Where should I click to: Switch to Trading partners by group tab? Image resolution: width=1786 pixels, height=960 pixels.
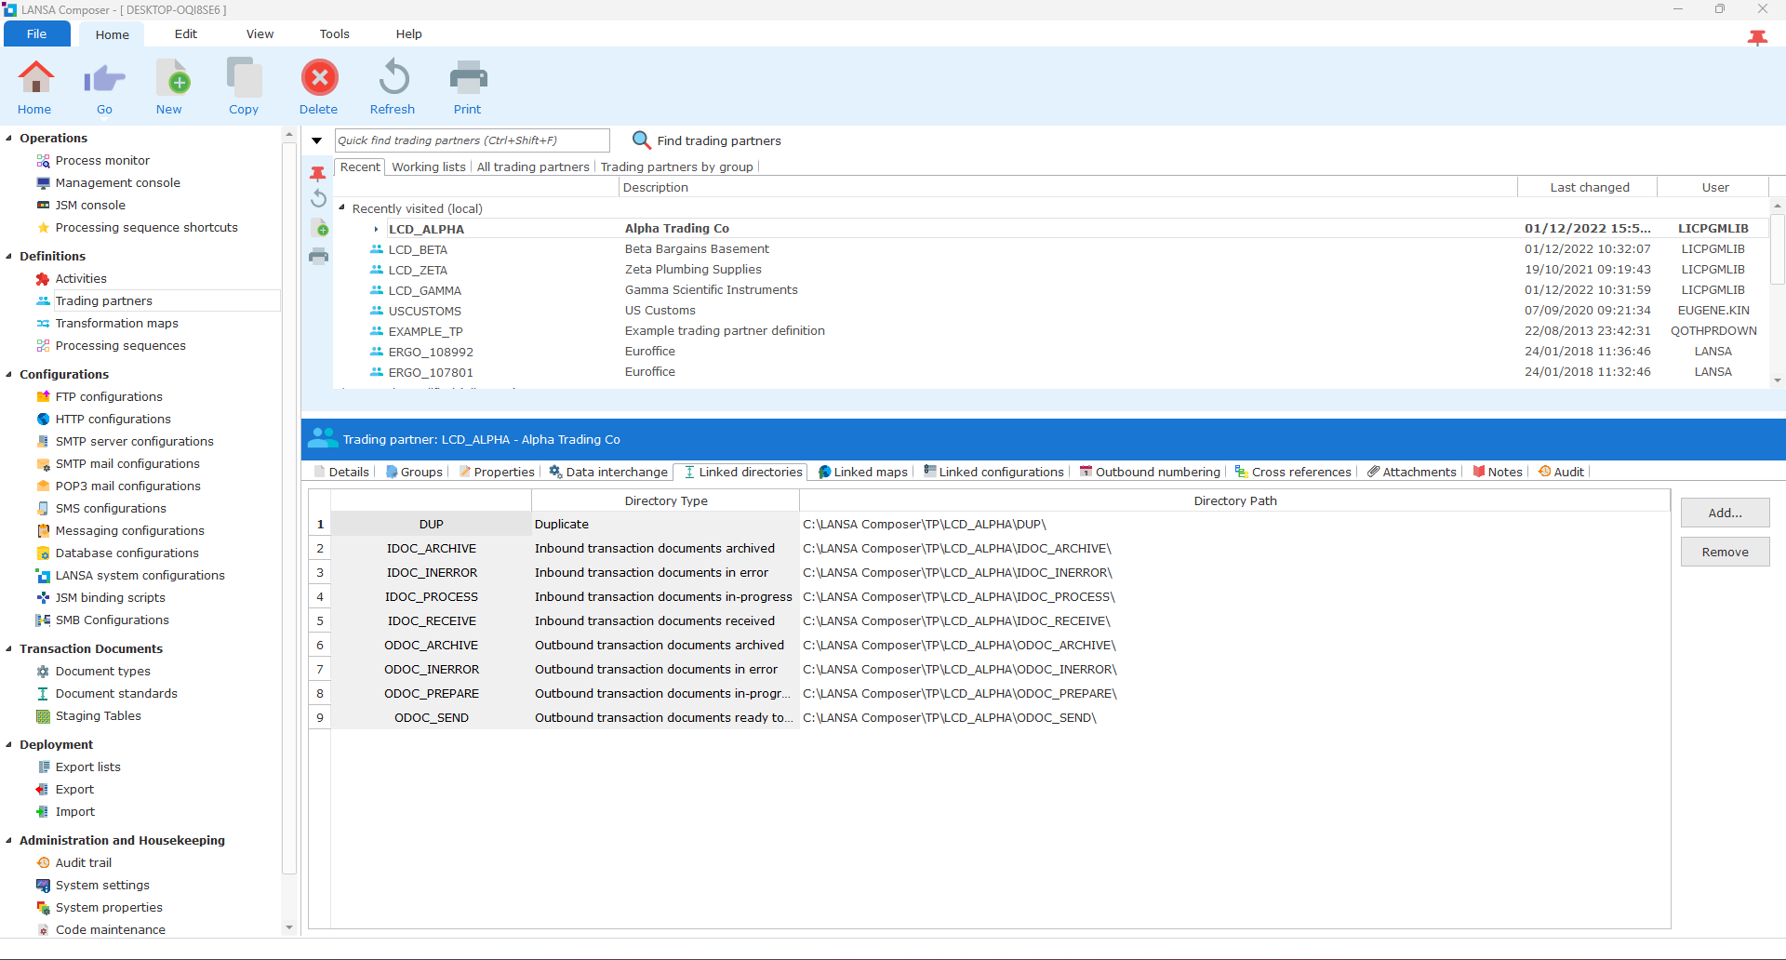coord(676,167)
